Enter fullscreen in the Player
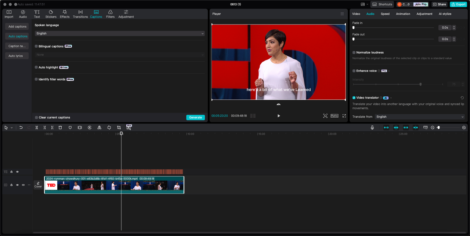470x236 pixels. tap(344, 116)
